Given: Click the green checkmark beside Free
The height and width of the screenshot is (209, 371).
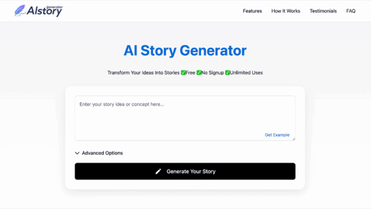Looking at the screenshot, I should [x=183, y=73].
